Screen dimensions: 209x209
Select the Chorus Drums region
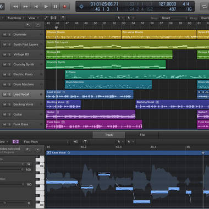[84, 35]
